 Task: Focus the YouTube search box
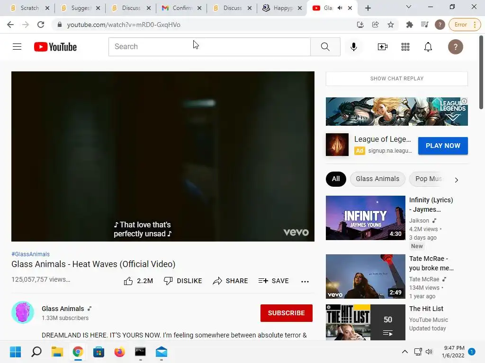coord(209,47)
